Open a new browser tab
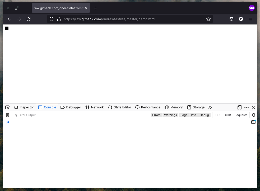 click(96, 8)
